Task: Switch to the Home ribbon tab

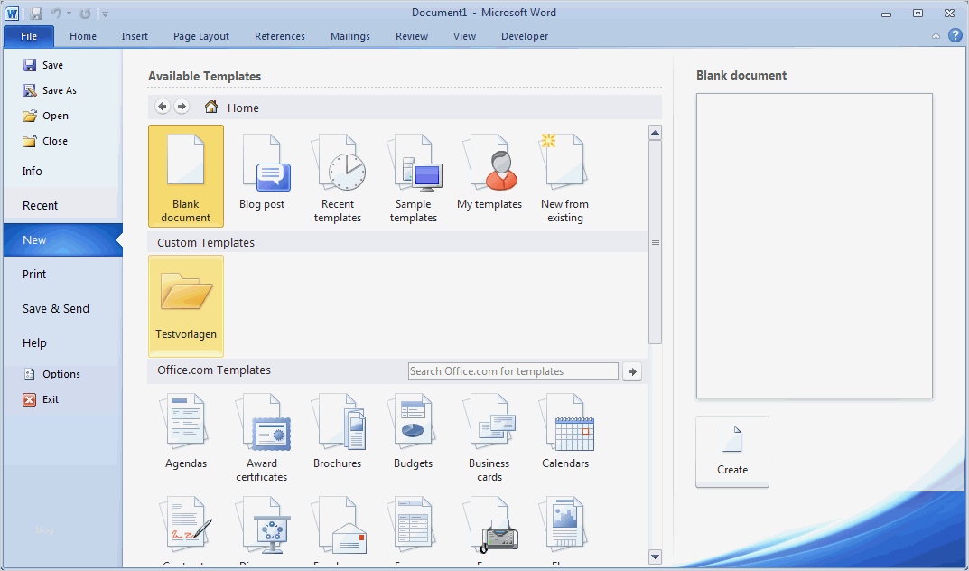Action: [x=83, y=36]
